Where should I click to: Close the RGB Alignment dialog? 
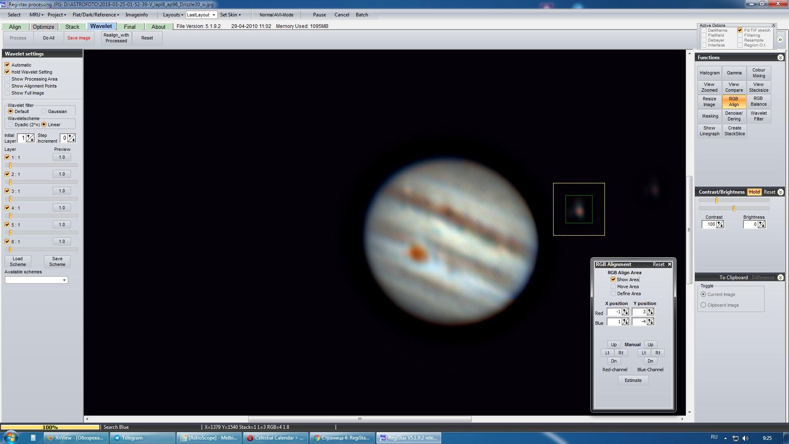669,264
